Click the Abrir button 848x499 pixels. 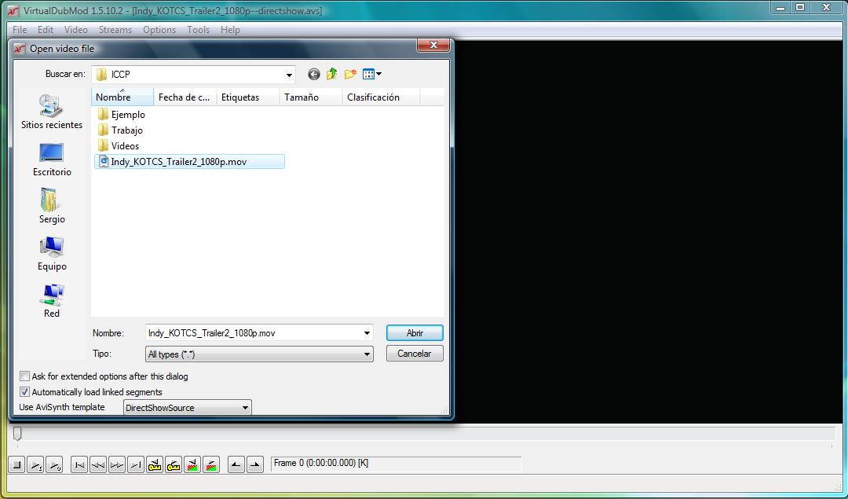click(415, 333)
